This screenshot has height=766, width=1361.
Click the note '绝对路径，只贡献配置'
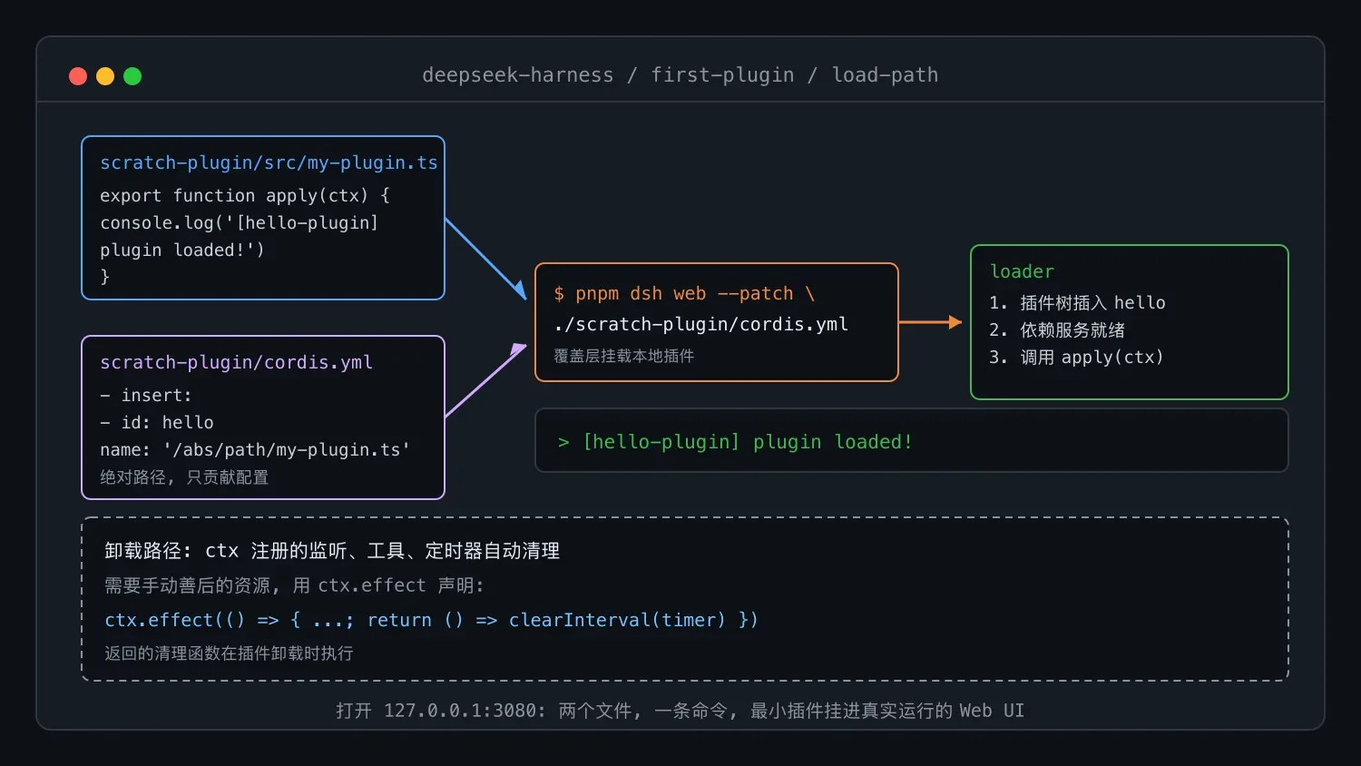pyautogui.click(x=184, y=477)
